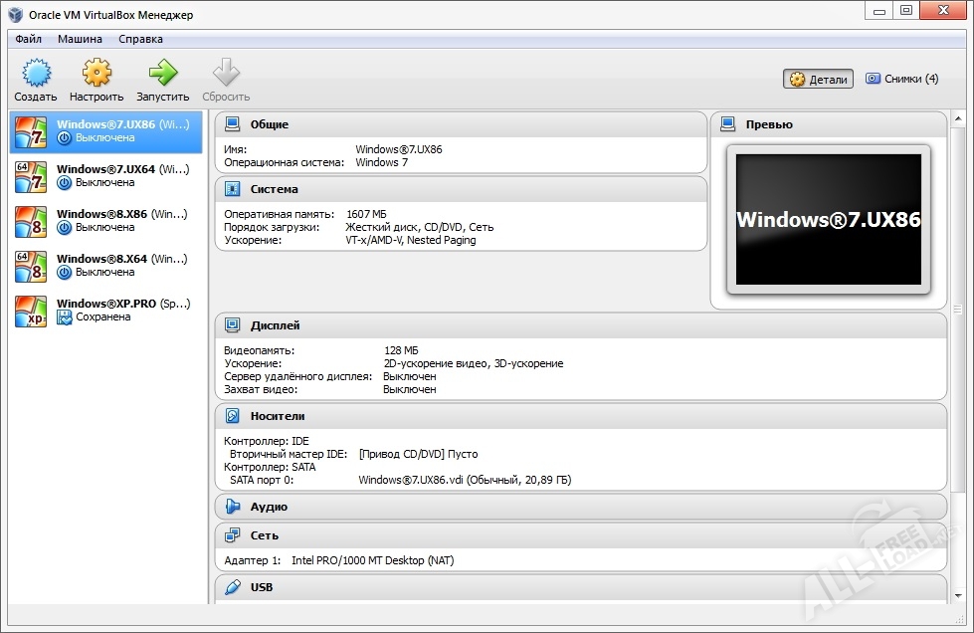Click the Носители storage section icon
Screen dimensions: 974x633
pos(233,416)
